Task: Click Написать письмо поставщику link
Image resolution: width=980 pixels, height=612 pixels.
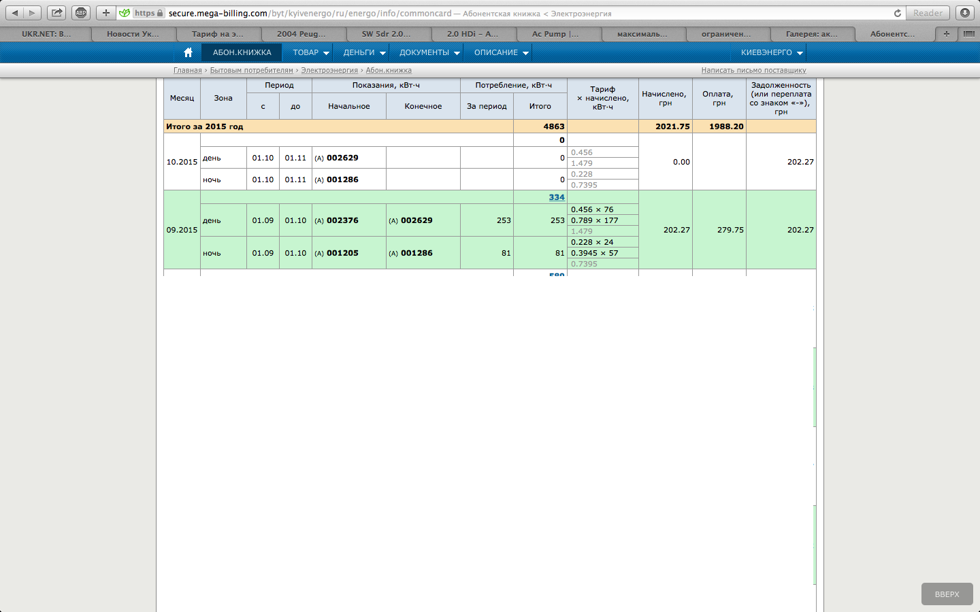Action: [x=753, y=70]
